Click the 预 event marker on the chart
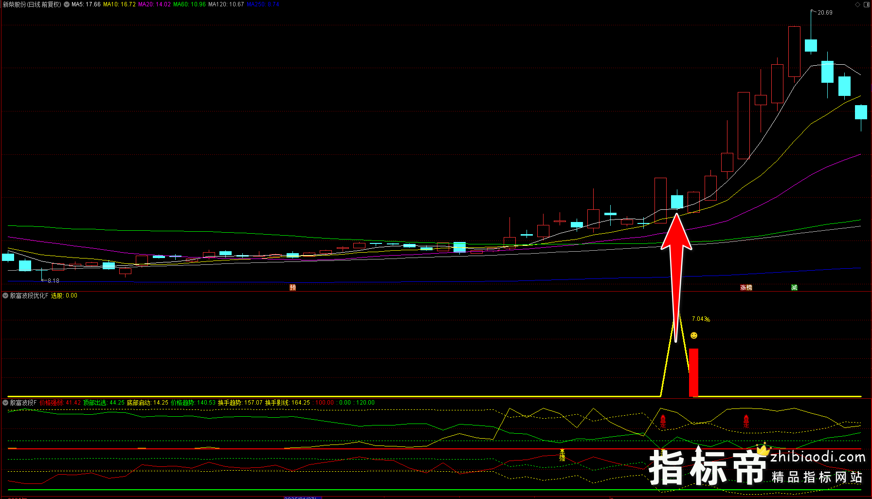Screen dimensions: 872x499 pos(292,288)
